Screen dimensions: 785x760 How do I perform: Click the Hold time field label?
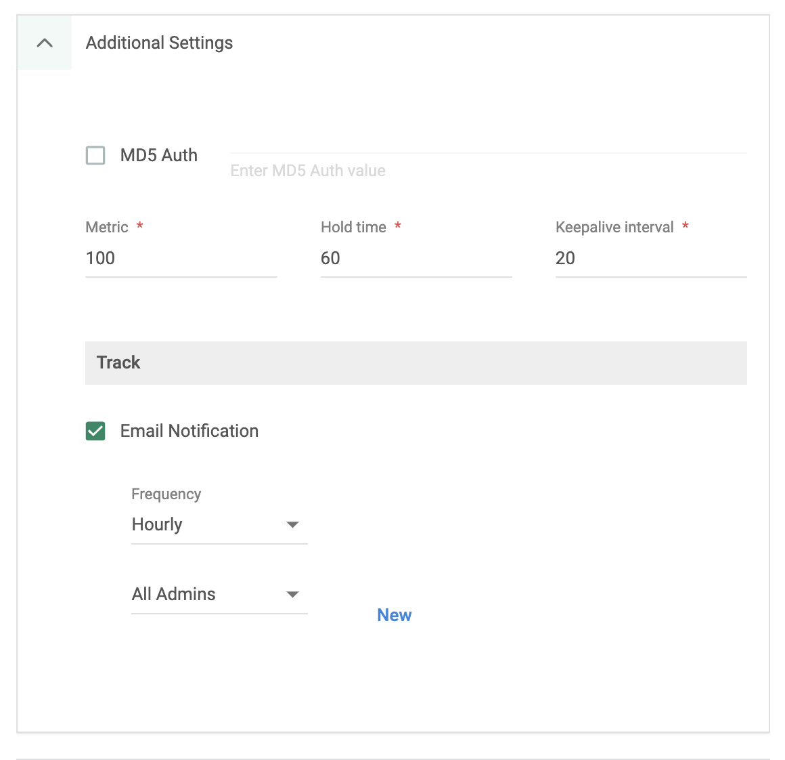point(354,227)
